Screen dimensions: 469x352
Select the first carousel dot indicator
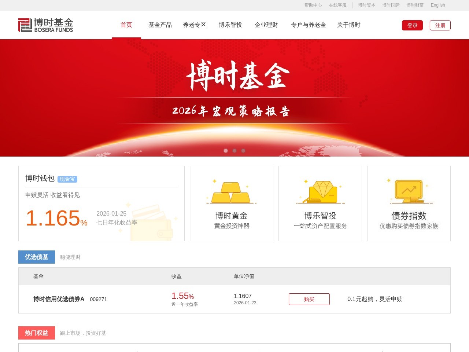coord(226,151)
